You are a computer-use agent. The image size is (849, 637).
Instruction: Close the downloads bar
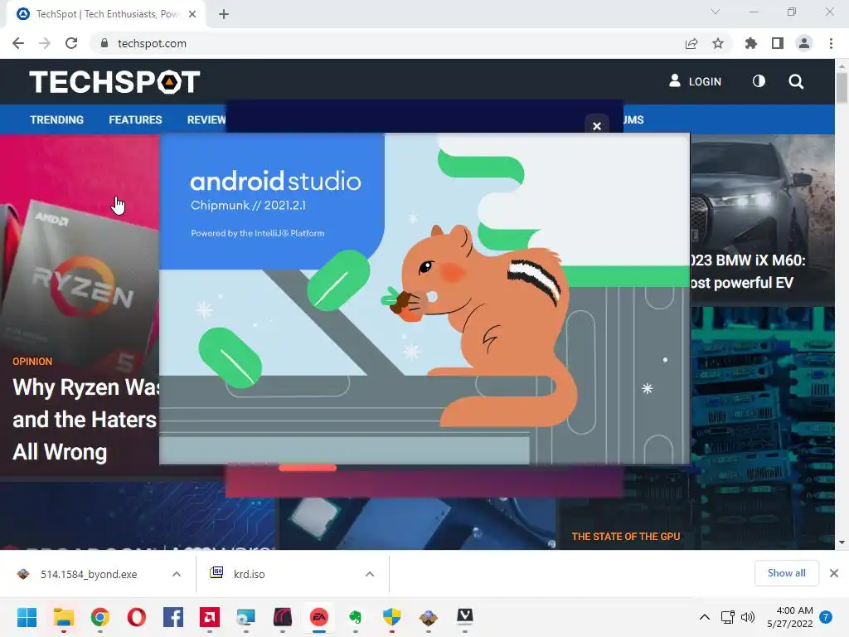click(834, 573)
